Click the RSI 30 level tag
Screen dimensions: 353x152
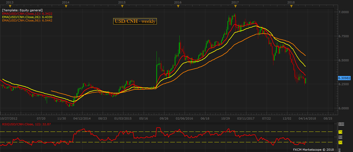click(x=340, y=142)
